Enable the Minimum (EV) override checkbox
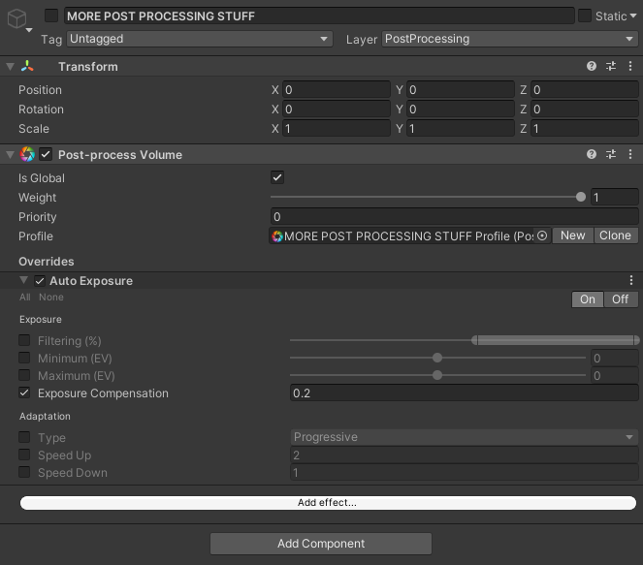 pyautogui.click(x=24, y=358)
